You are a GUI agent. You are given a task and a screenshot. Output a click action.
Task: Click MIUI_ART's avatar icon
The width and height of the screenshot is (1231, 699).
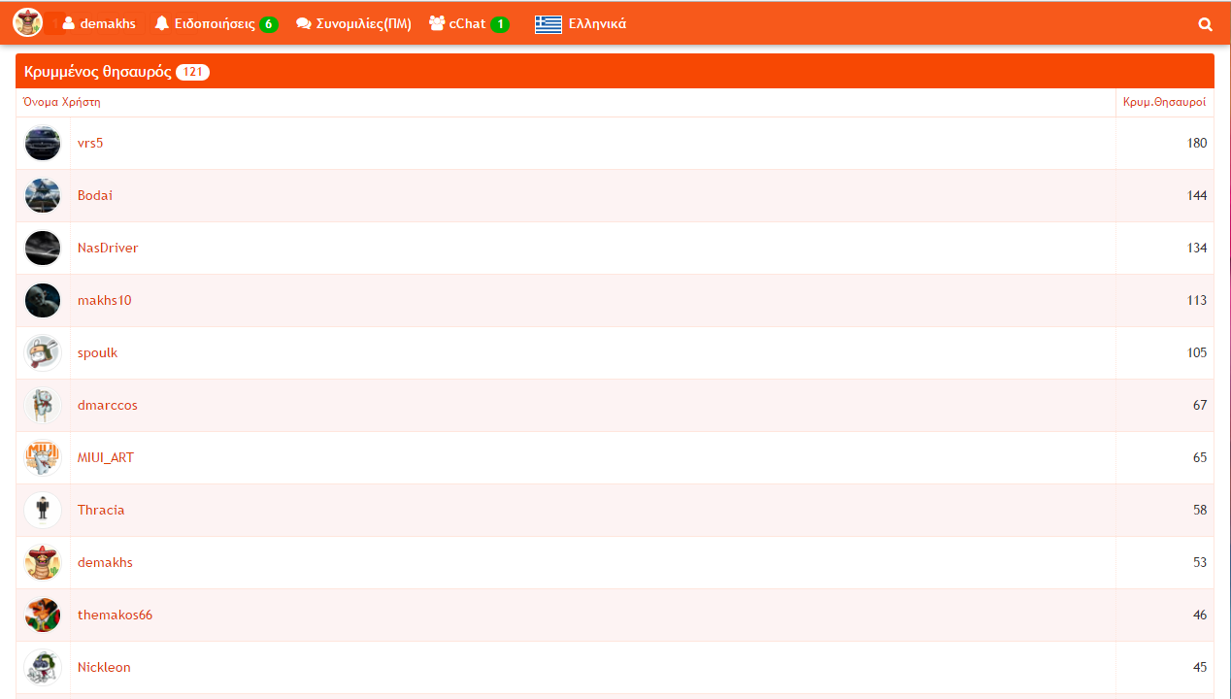tap(43, 458)
